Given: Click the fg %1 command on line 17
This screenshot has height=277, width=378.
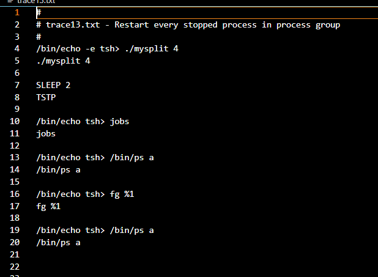Looking at the screenshot, I should (48, 206).
